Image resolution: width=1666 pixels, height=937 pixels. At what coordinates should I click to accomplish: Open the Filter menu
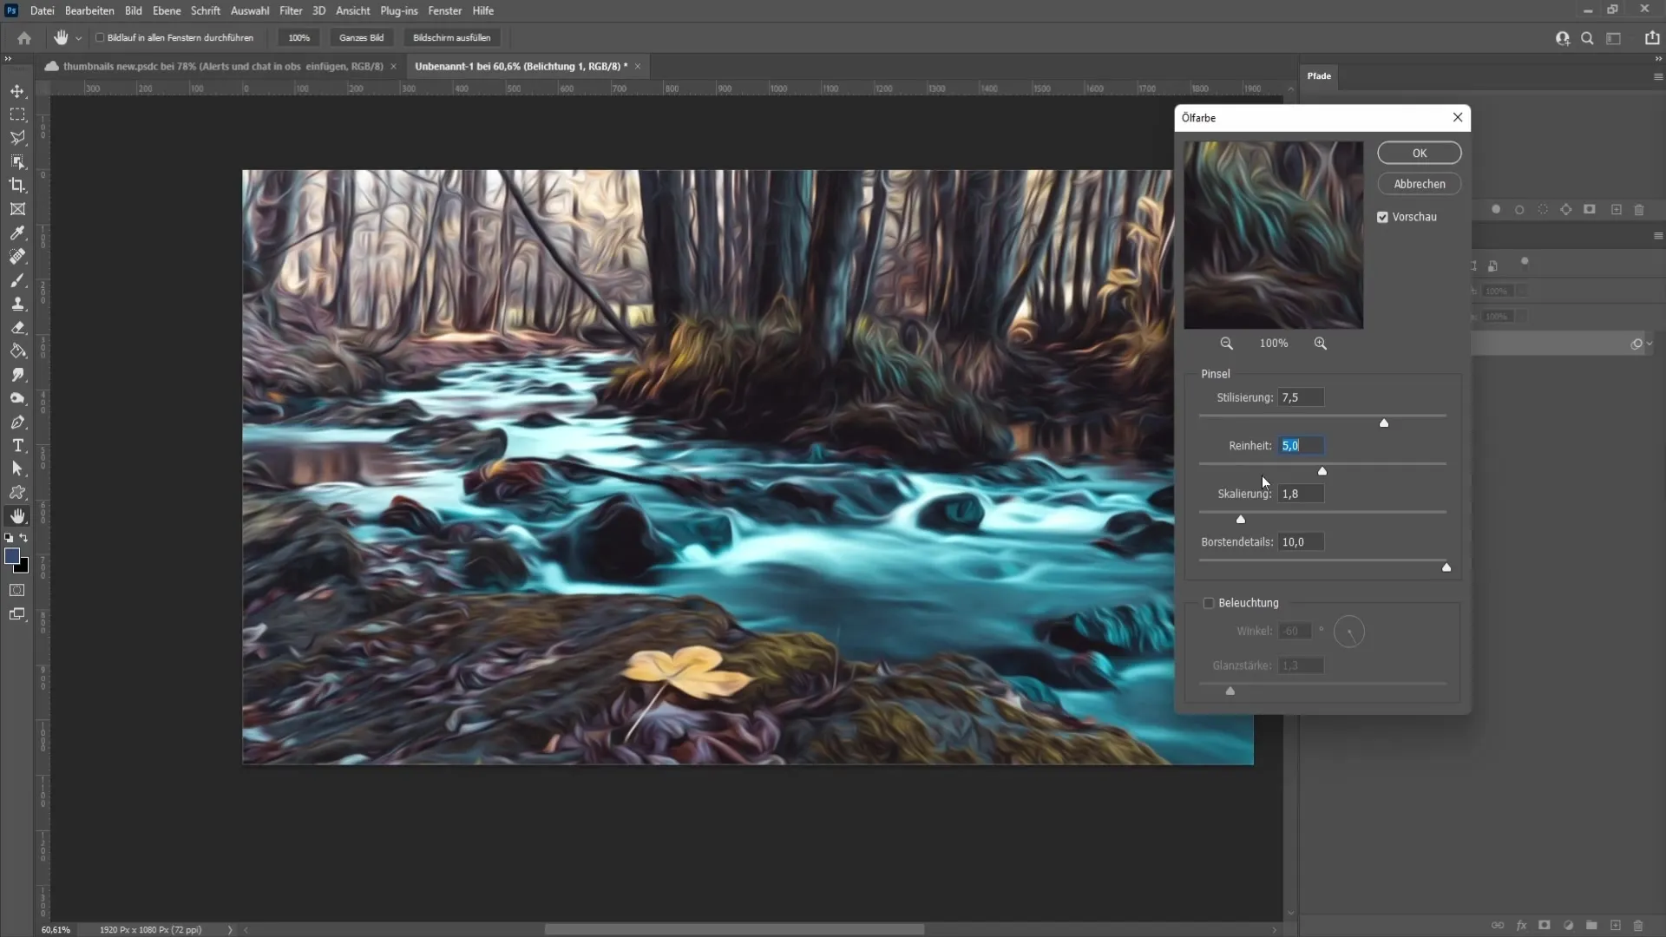click(291, 10)
